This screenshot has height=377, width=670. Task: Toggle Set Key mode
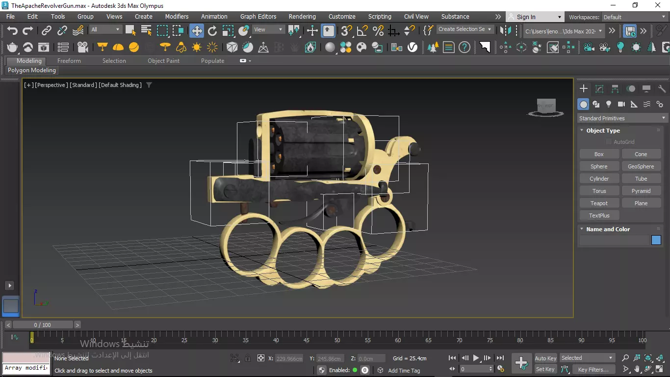545,369
